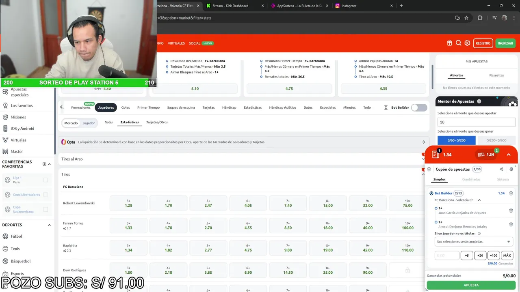
Task: Open browser extensions puzzle icon
Action: pos(480,18)
